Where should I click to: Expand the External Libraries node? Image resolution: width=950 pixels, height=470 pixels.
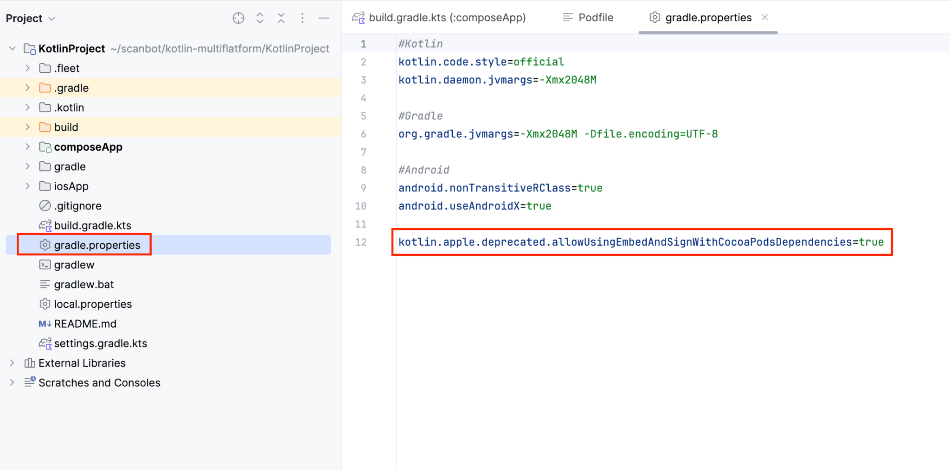coord(13,363)
